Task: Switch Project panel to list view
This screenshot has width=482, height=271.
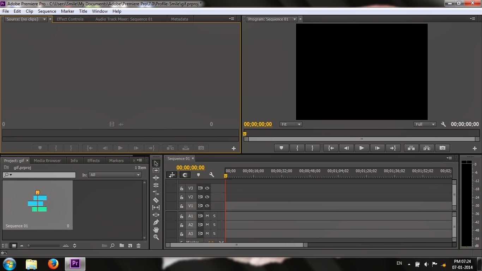Action: [x=5, y=246]
